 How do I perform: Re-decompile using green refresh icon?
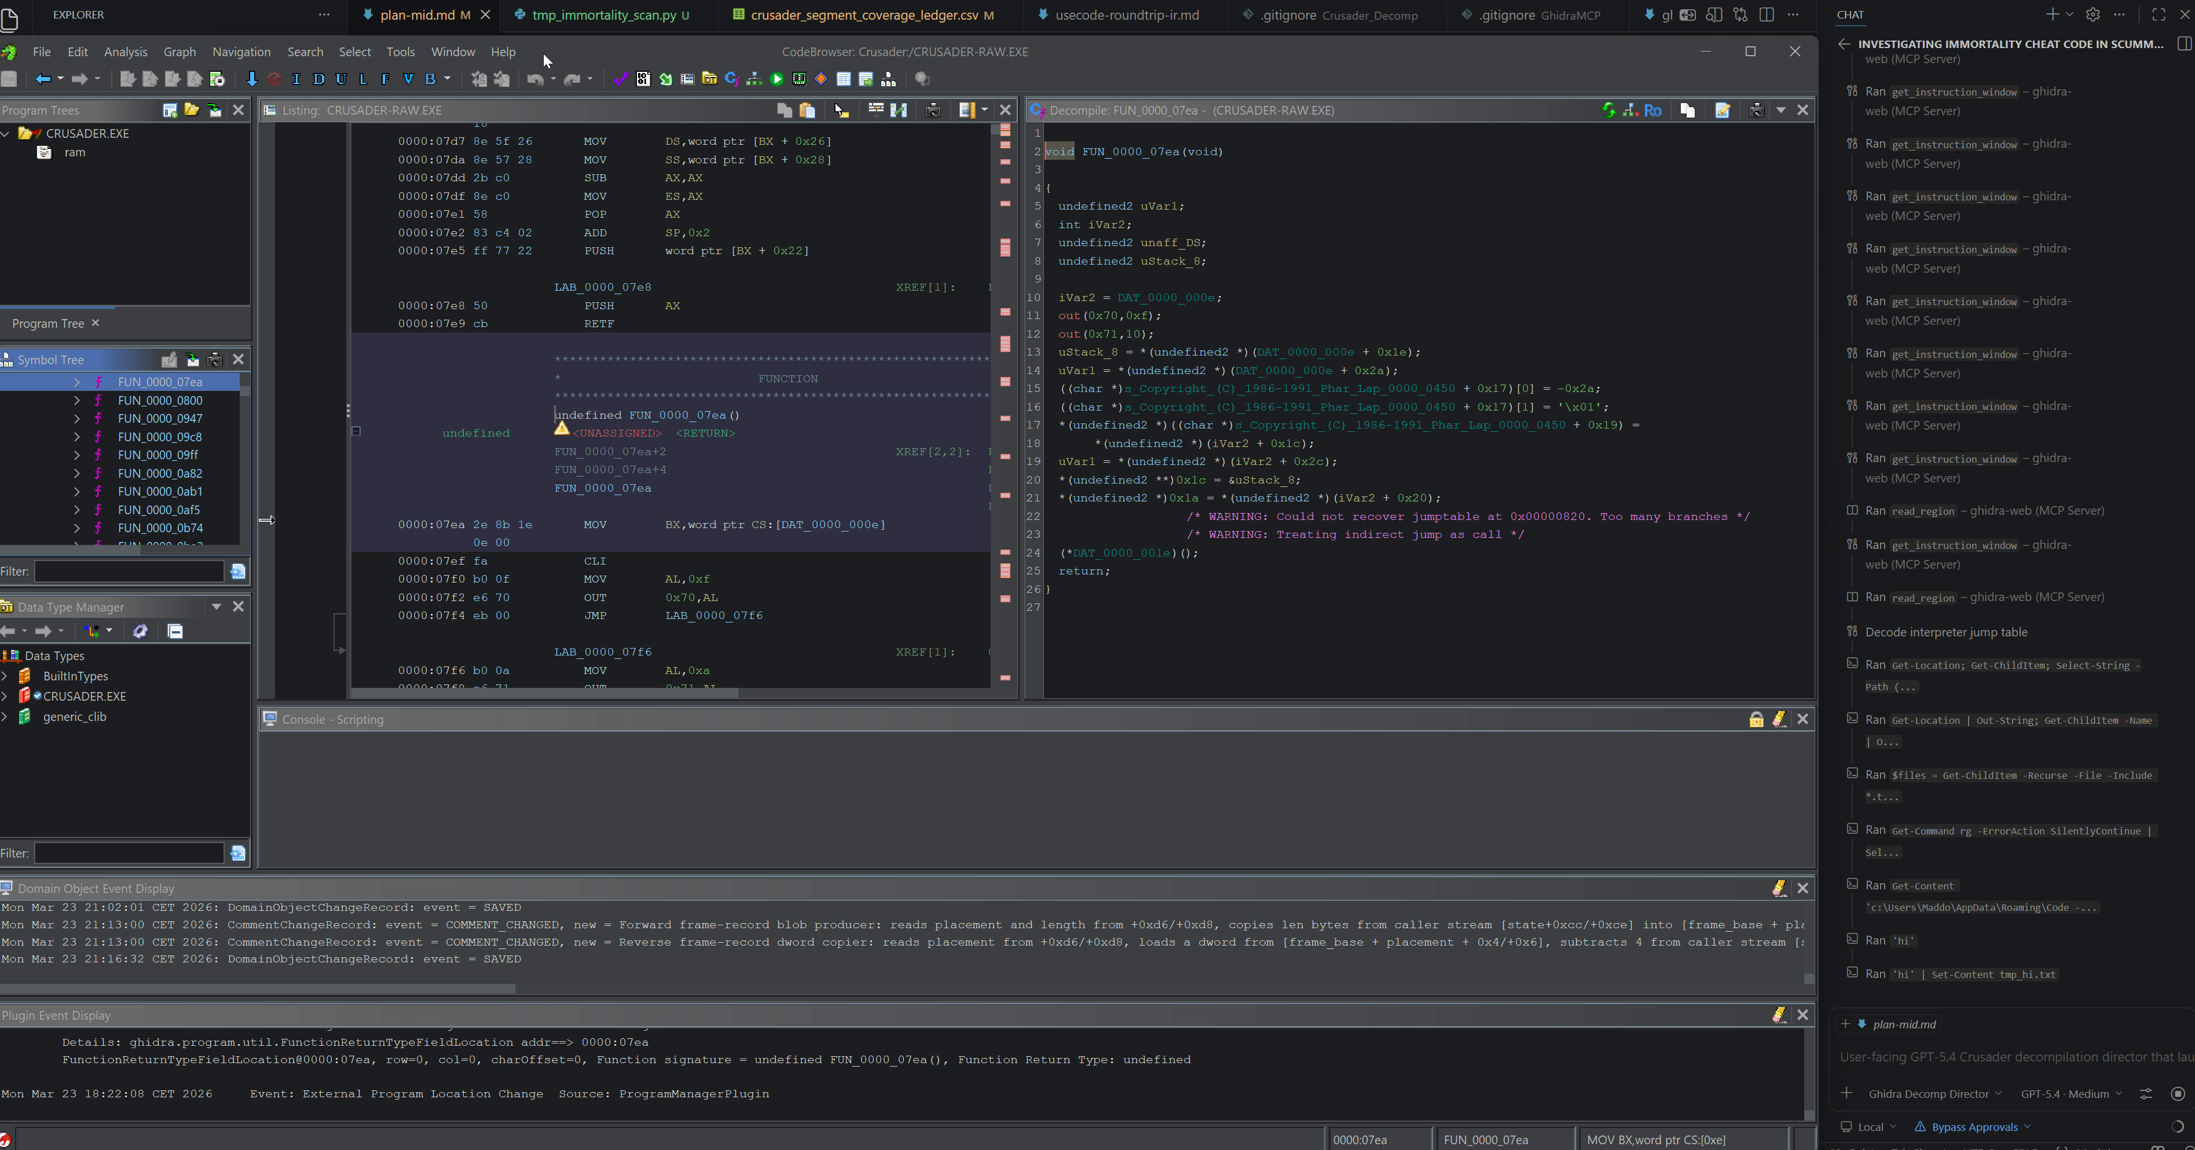pos(1608,110)
